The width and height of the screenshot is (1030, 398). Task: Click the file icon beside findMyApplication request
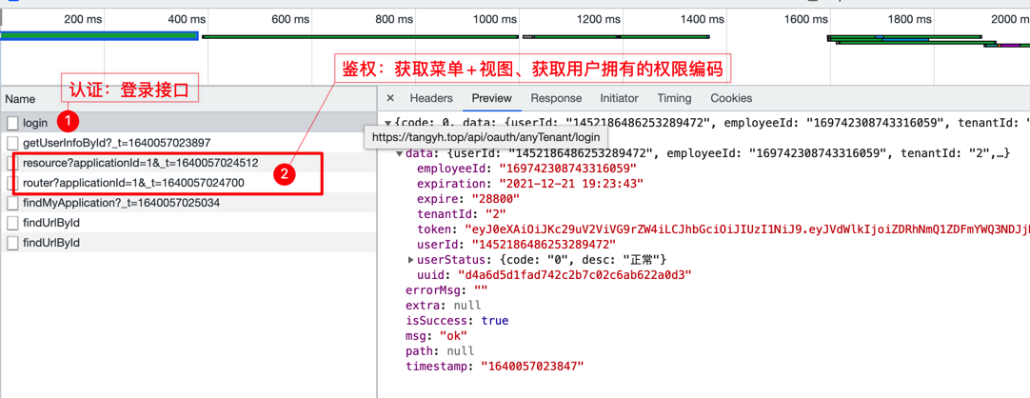(x=12, y=203)
